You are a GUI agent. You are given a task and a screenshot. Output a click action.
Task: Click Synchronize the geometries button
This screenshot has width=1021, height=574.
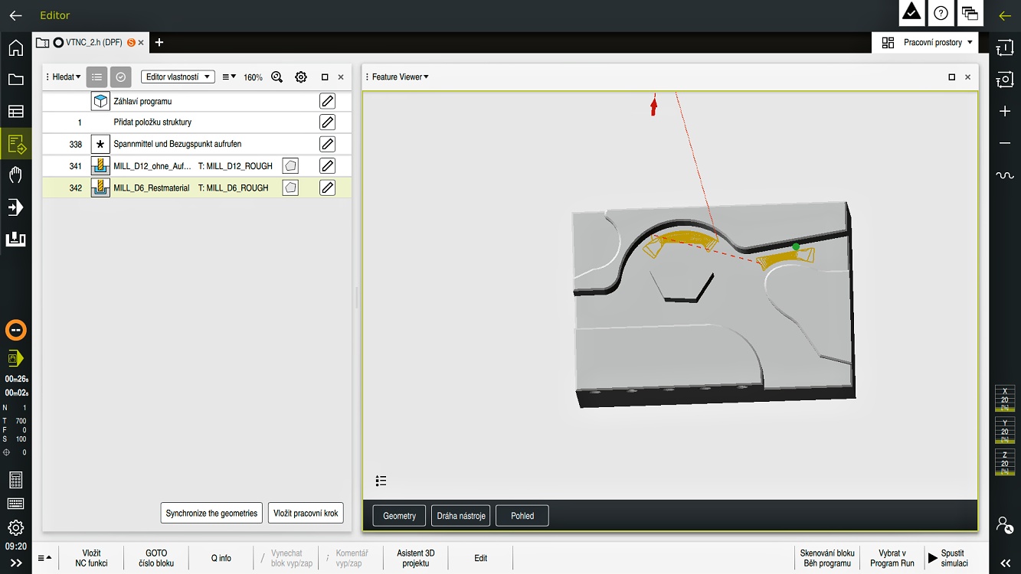[211, 513]
